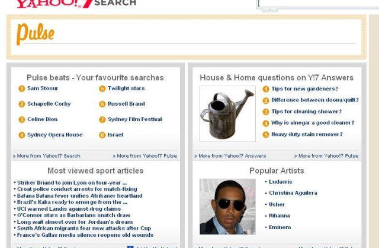Click number 5 badge beside Heavy duty stain remover
This screenshot has width=379, height=248.
(266, 135)
